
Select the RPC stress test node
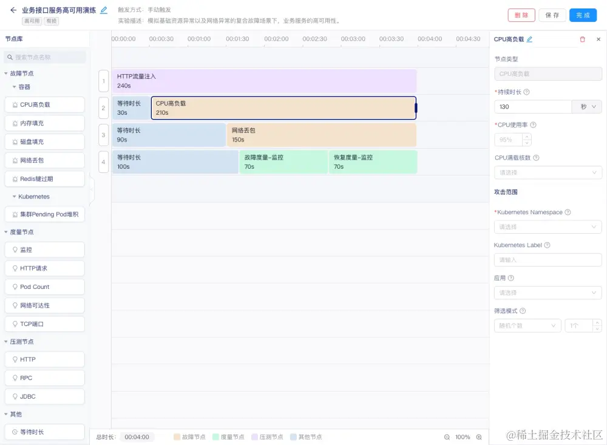44,378
